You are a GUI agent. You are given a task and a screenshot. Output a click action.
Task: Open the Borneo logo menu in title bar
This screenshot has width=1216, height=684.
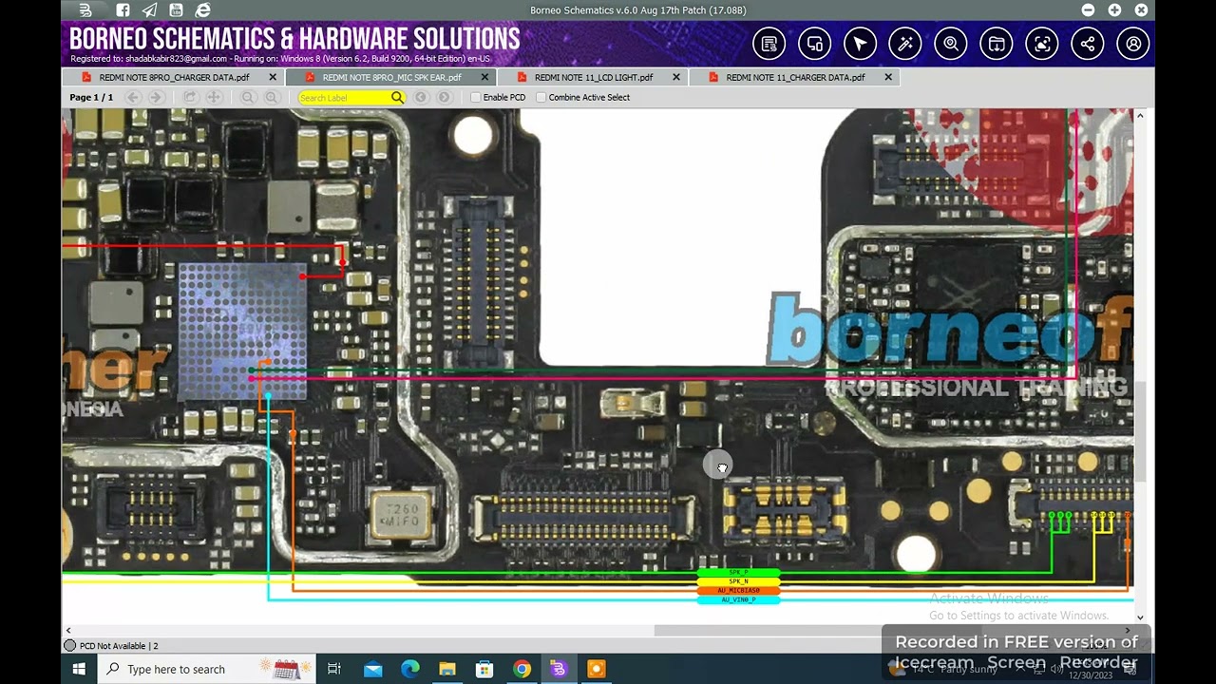point(85,10)
